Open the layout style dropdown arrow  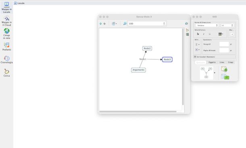[215, 73]
